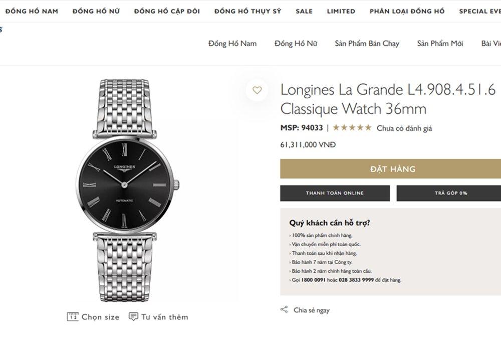
Task: Open the LIMITED menu item
Action: (341, 11)
